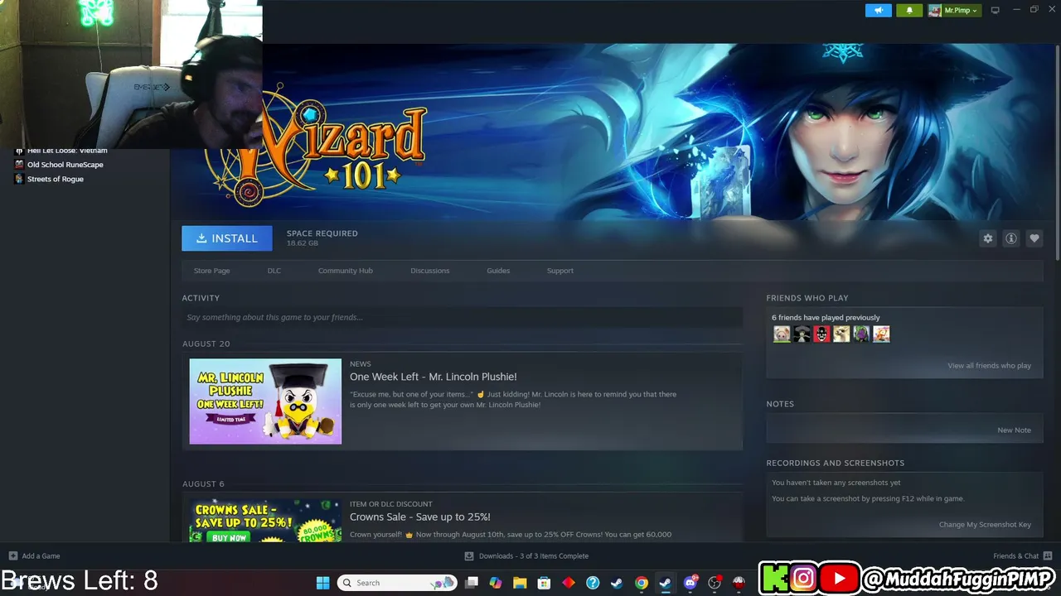Screen dimensions: 1061x596
Task: Select Hell Let Loose: Vietnam in library list
Action: (x=67, y=151)
